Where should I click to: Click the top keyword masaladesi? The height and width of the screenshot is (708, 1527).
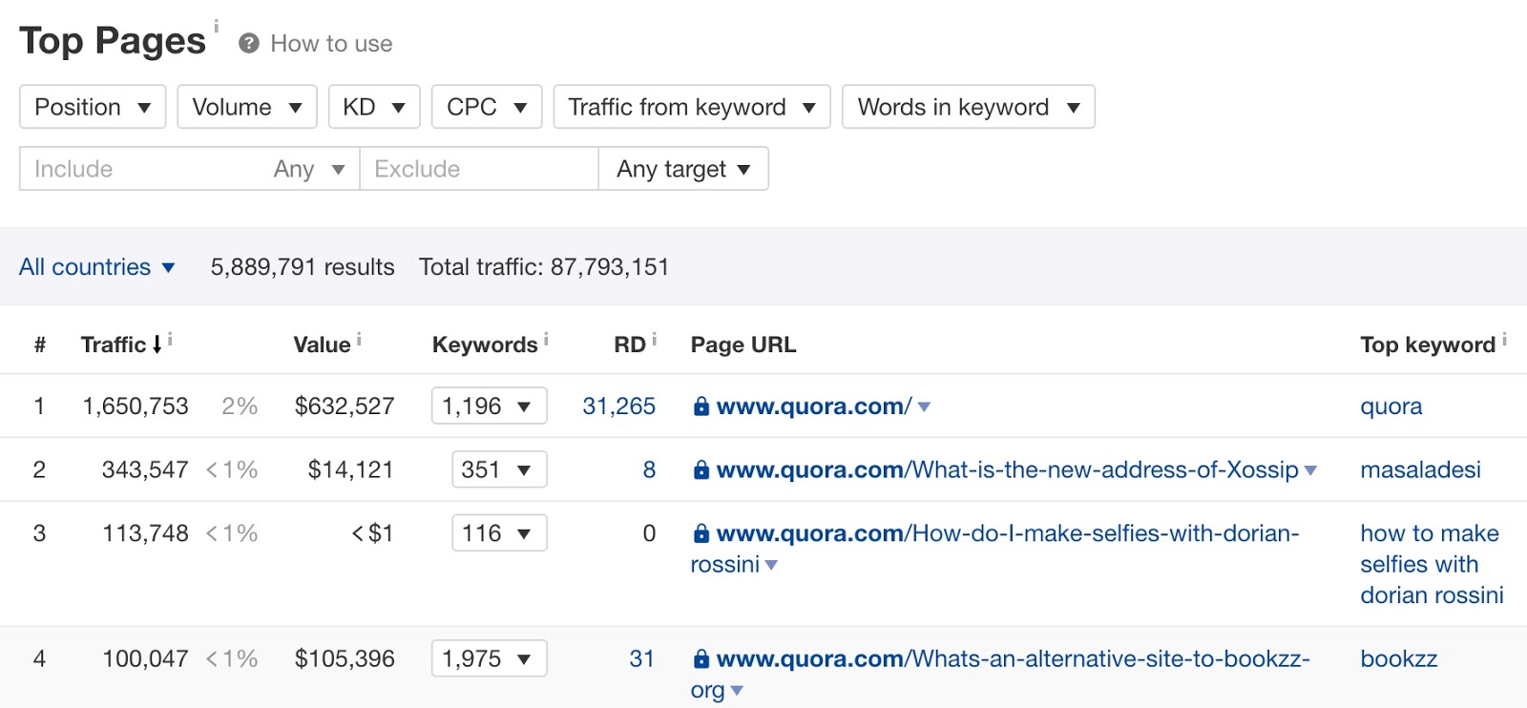coord(1421,469)
